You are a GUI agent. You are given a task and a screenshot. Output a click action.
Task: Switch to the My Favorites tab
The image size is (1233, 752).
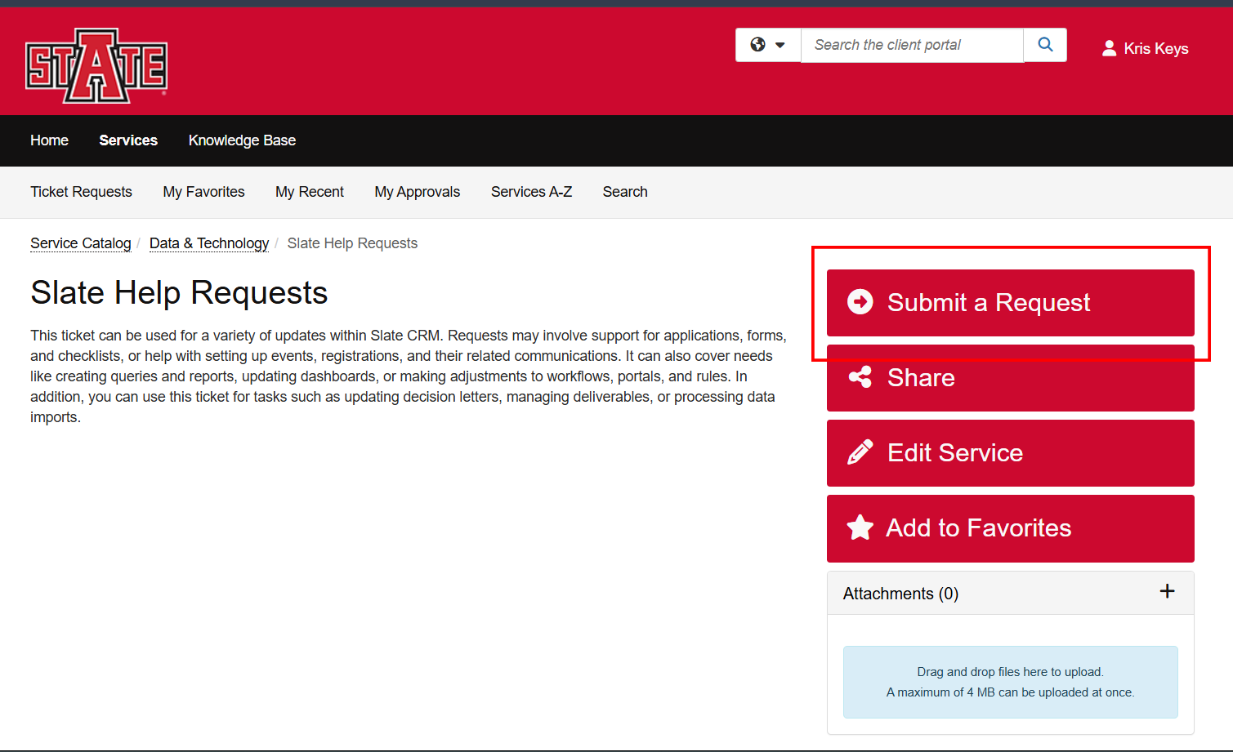point(203,192)
